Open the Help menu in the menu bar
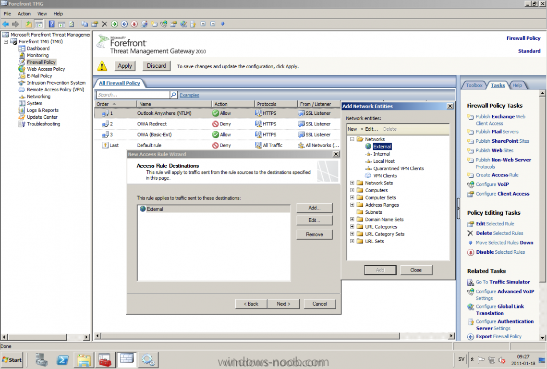 (58, 13)
